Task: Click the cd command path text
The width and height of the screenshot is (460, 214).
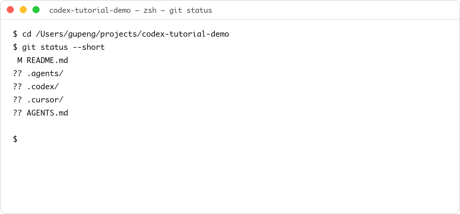Action: pos(132,34)
